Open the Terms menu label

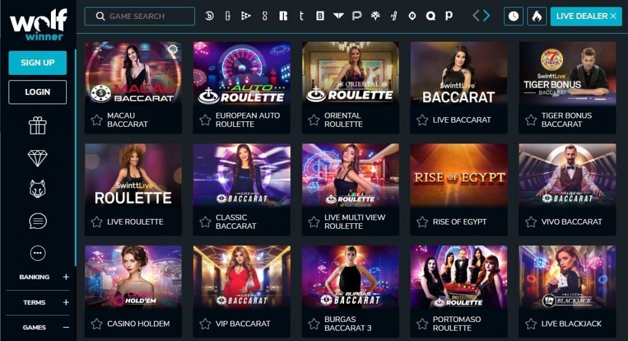click(34, 302)
